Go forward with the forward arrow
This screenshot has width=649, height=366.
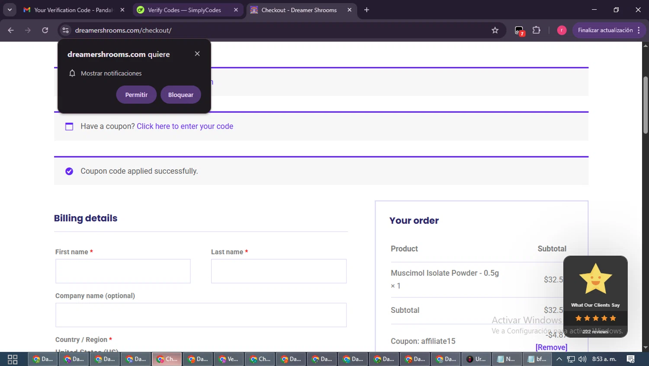coord(28,30)
